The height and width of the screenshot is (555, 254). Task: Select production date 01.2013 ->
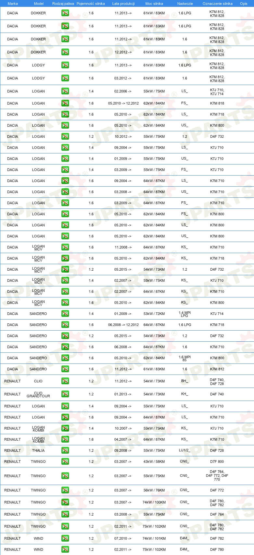pos(123,394)
